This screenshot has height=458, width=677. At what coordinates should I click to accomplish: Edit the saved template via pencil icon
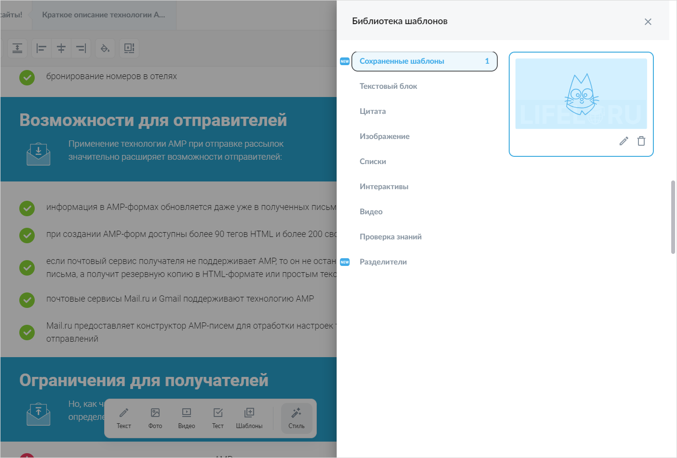point(623,140)
